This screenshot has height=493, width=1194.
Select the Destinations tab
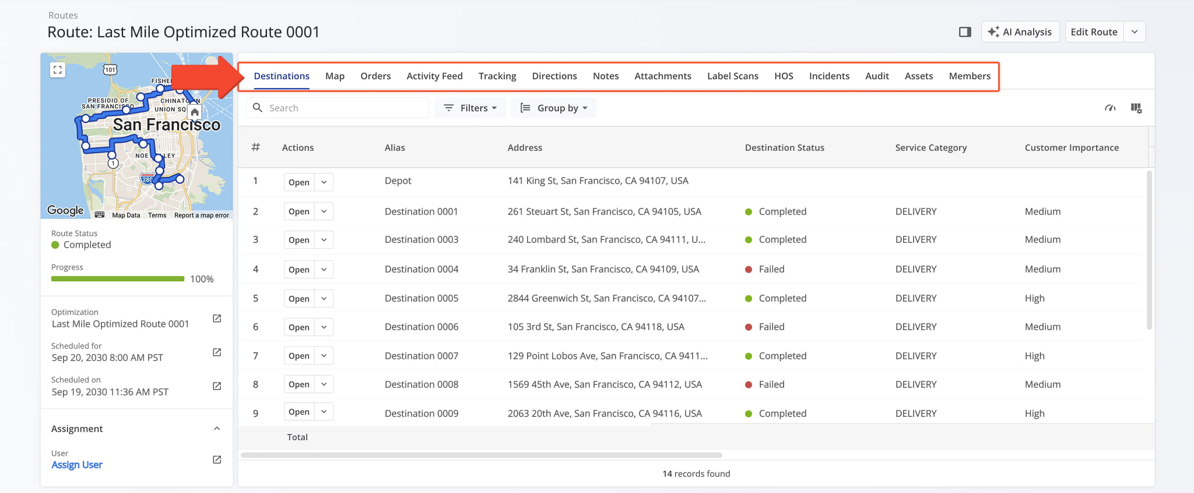point(282,76)
